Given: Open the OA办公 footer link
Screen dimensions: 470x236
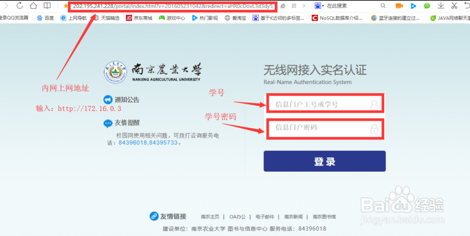Looking at the screenshot, I should (x=237, y=217).
